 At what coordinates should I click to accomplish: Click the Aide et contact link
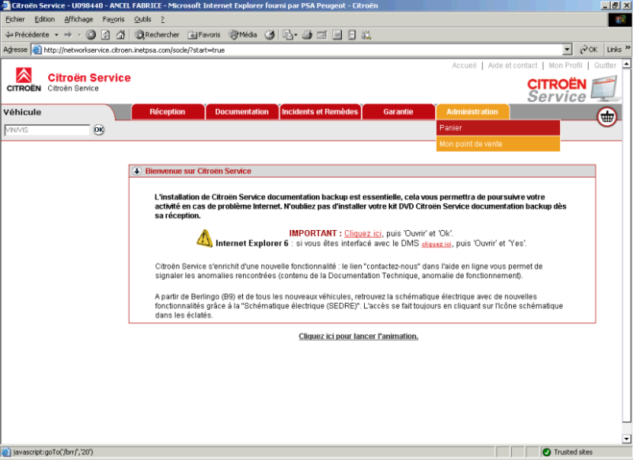(x=513, y=66)
